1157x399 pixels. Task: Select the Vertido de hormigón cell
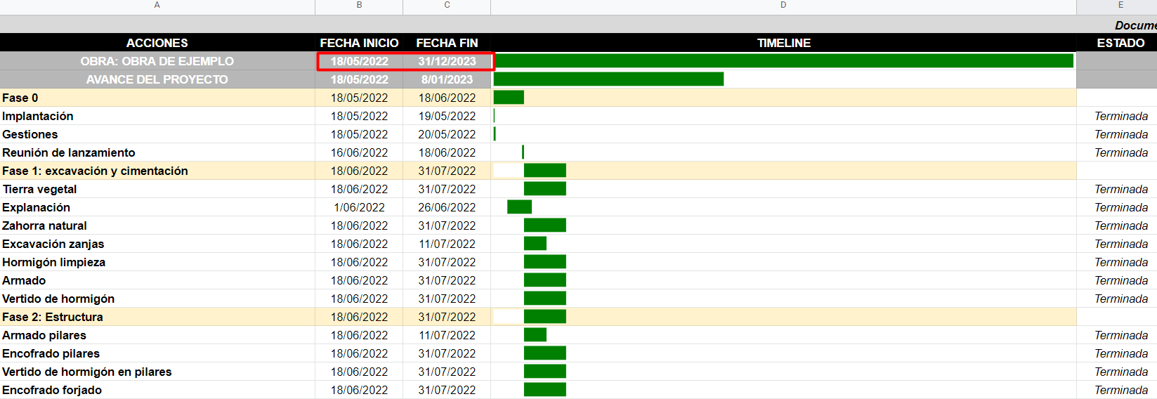(x=157, y=299)
